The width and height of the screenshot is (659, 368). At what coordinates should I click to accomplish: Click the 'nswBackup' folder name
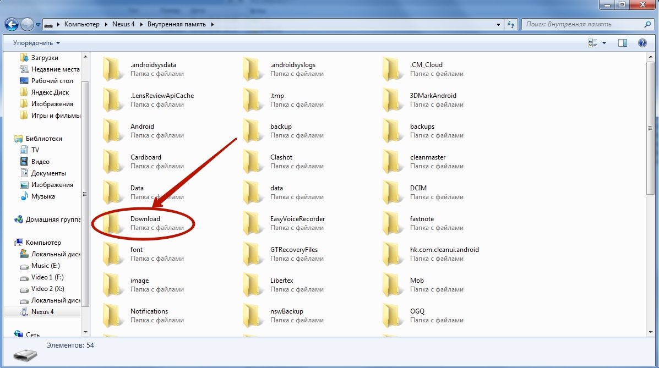coord(287,311)
